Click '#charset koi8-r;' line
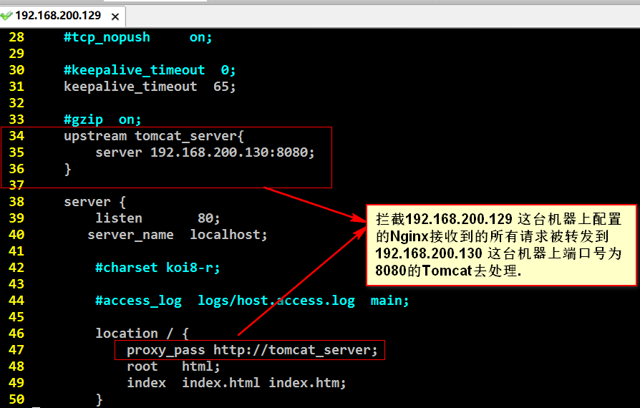The image size is (640, 408). 157,268
